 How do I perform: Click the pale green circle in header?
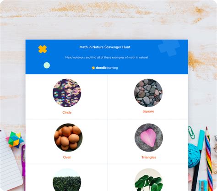point(47,65)
